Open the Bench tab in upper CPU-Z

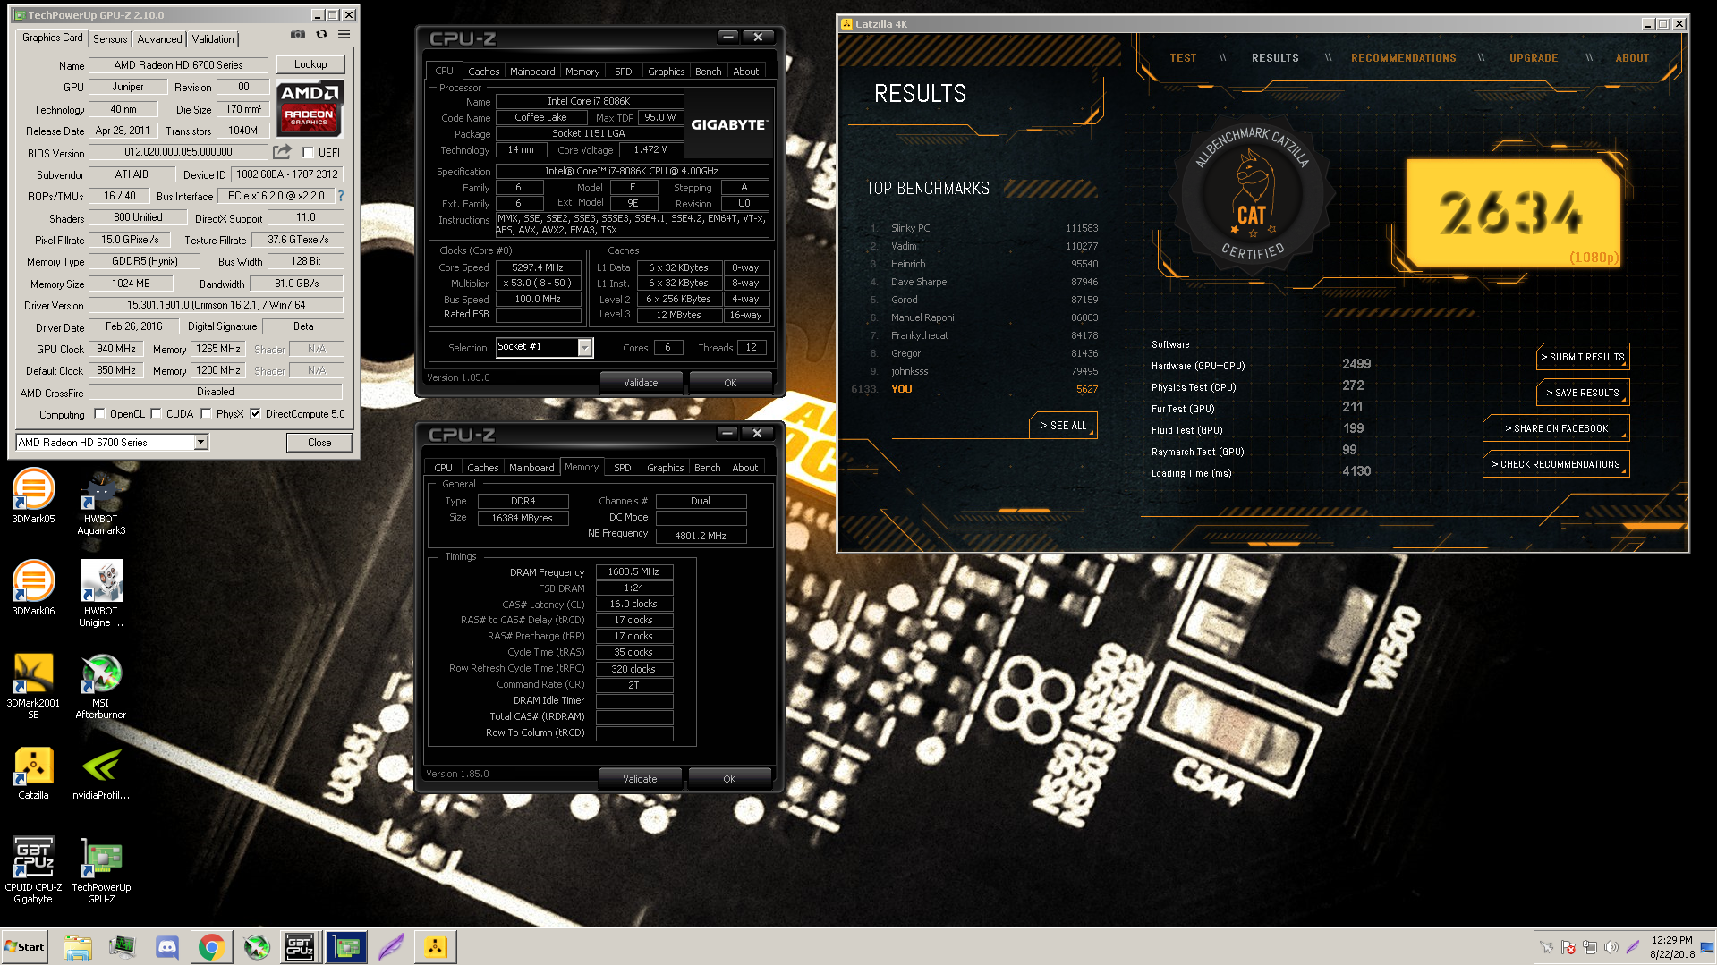pyautogui.click(x=708, y=72)
